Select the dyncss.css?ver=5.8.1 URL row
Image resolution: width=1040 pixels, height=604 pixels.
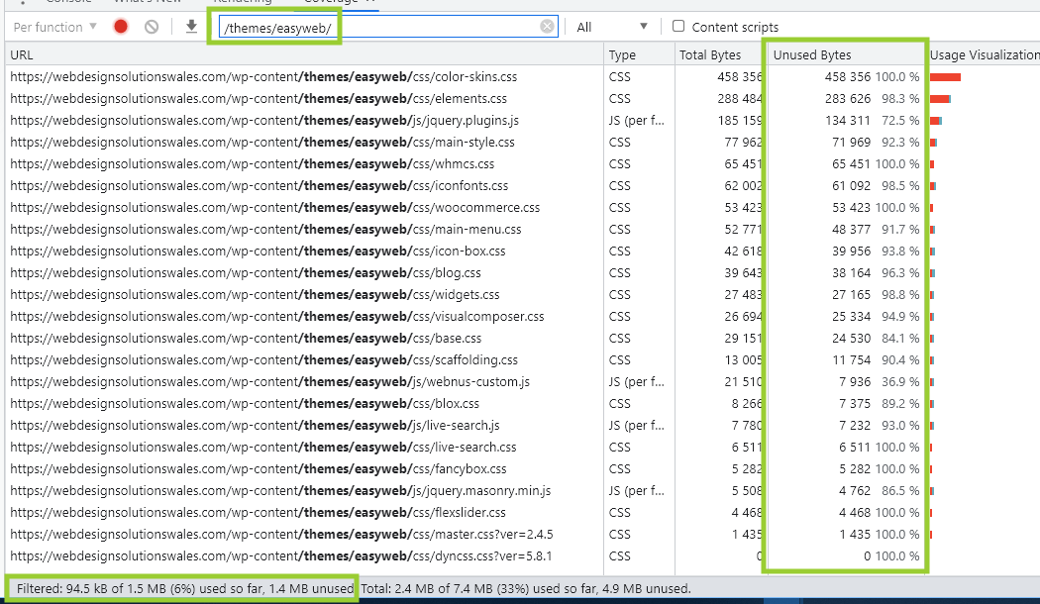coord(523,556)
